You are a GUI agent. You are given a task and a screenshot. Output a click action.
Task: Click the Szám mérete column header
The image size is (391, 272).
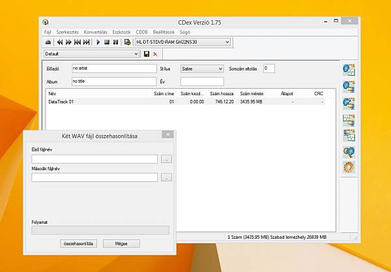pos(252,93)
